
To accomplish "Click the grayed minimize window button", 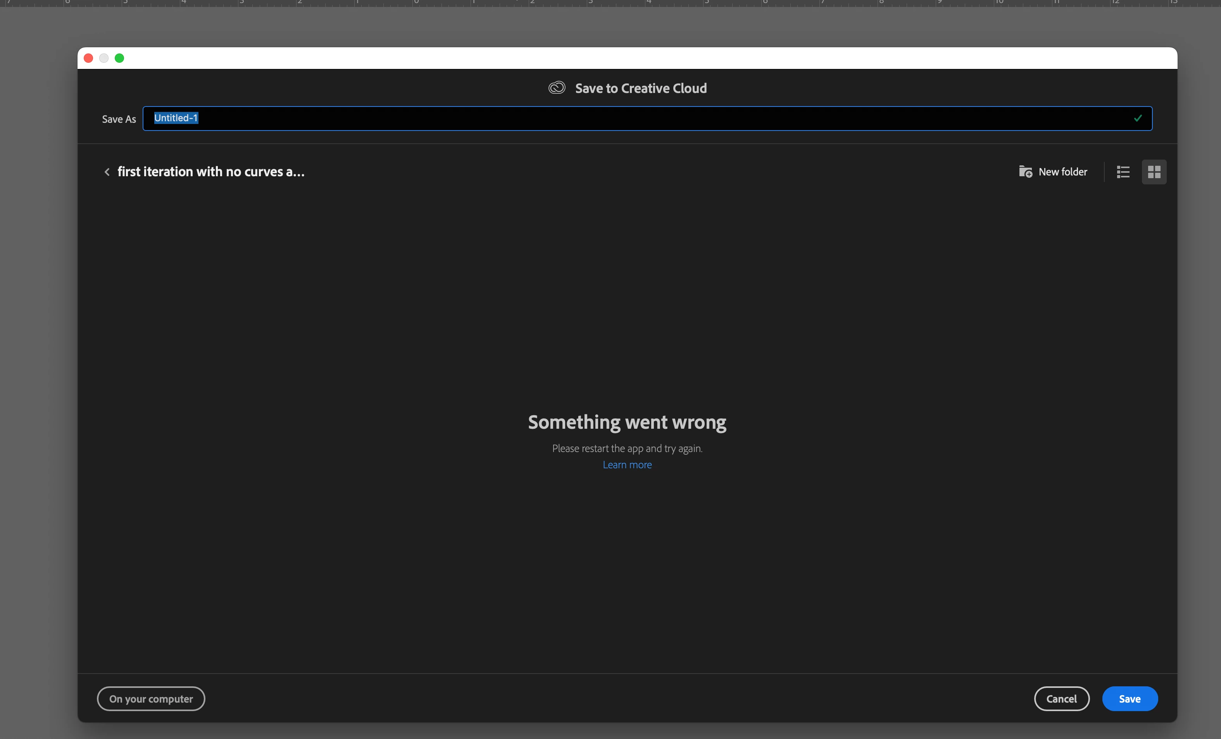I will [x=104, y=58].
